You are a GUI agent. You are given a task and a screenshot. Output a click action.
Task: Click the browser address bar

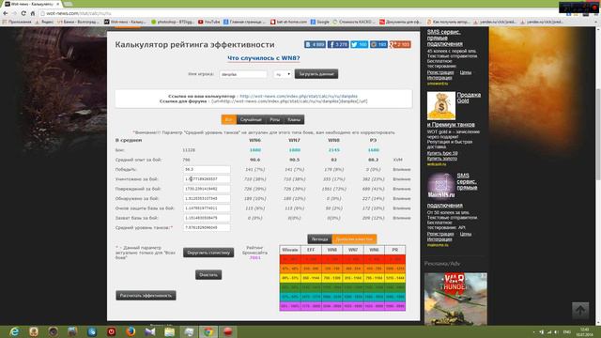(299, 13)
